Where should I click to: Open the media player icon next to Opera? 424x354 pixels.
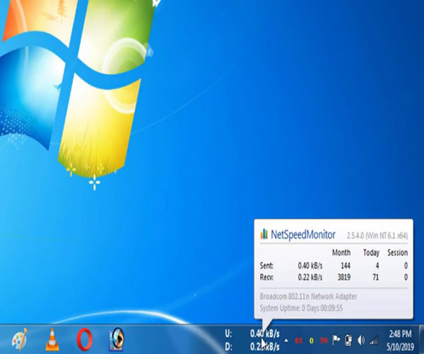(117, 339)
